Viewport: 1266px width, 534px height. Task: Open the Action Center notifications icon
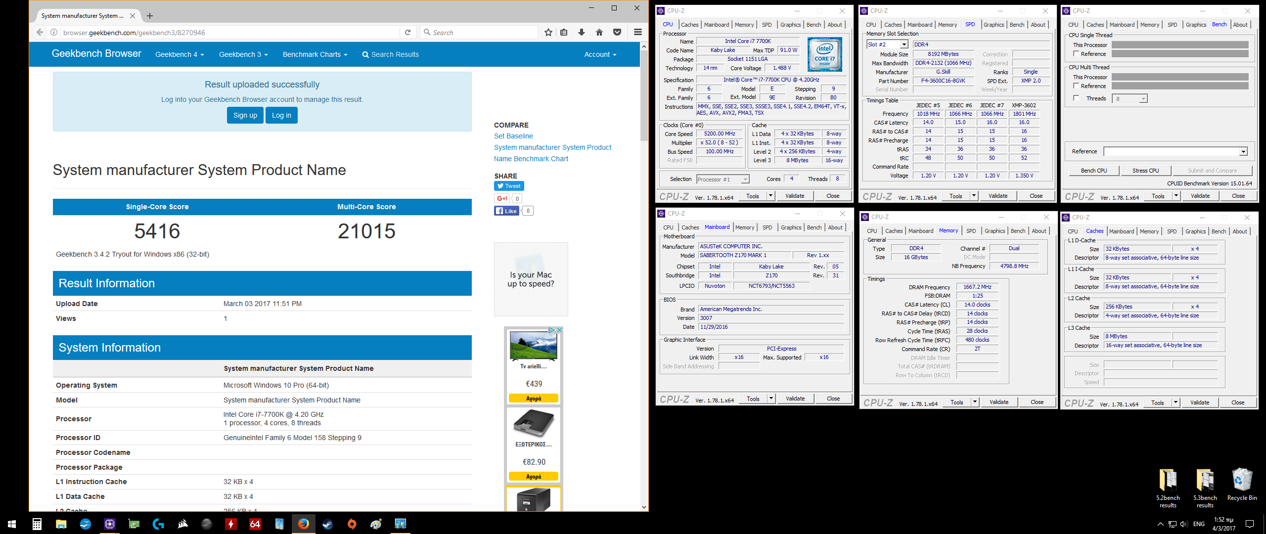click(1250, 524)
